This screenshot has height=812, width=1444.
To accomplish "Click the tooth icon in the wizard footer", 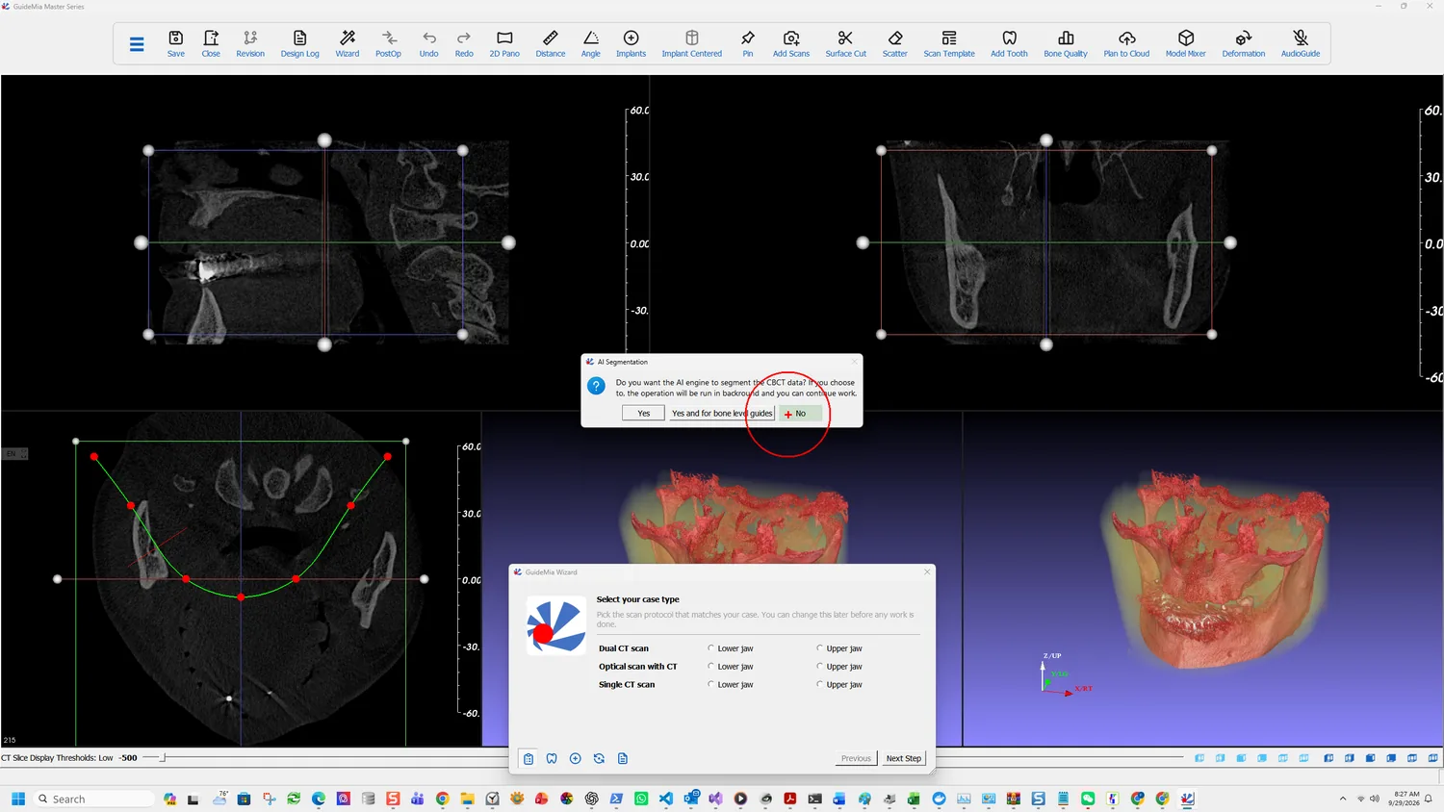I will [552, 759].
